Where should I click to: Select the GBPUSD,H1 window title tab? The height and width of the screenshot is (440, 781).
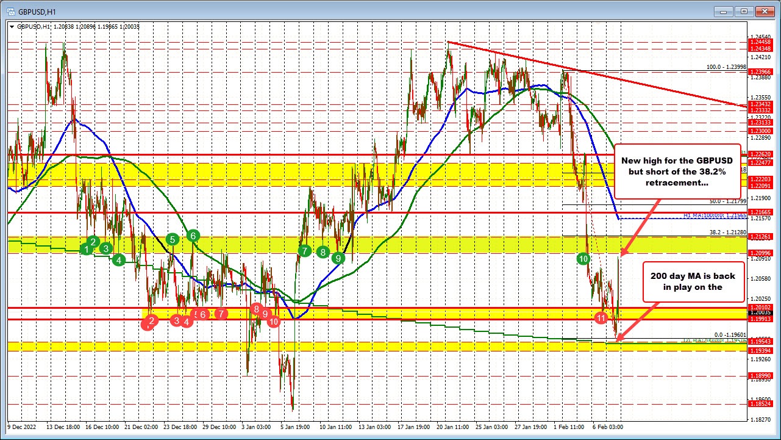pyautogui.click(x=37, y=10)
